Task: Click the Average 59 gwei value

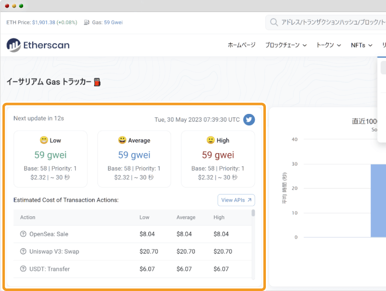Action: pos(134,155)
